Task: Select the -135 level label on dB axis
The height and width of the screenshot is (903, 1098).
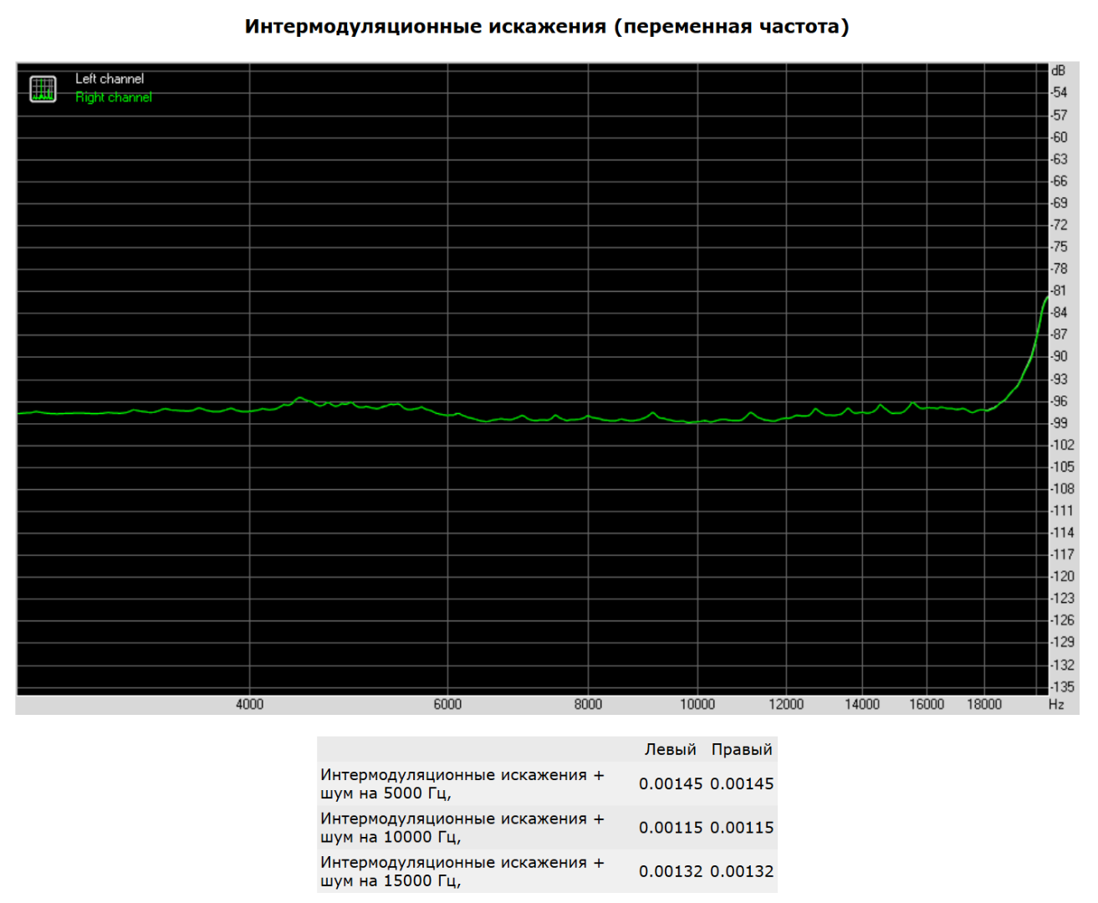Action: click(x=1062, y=686)
